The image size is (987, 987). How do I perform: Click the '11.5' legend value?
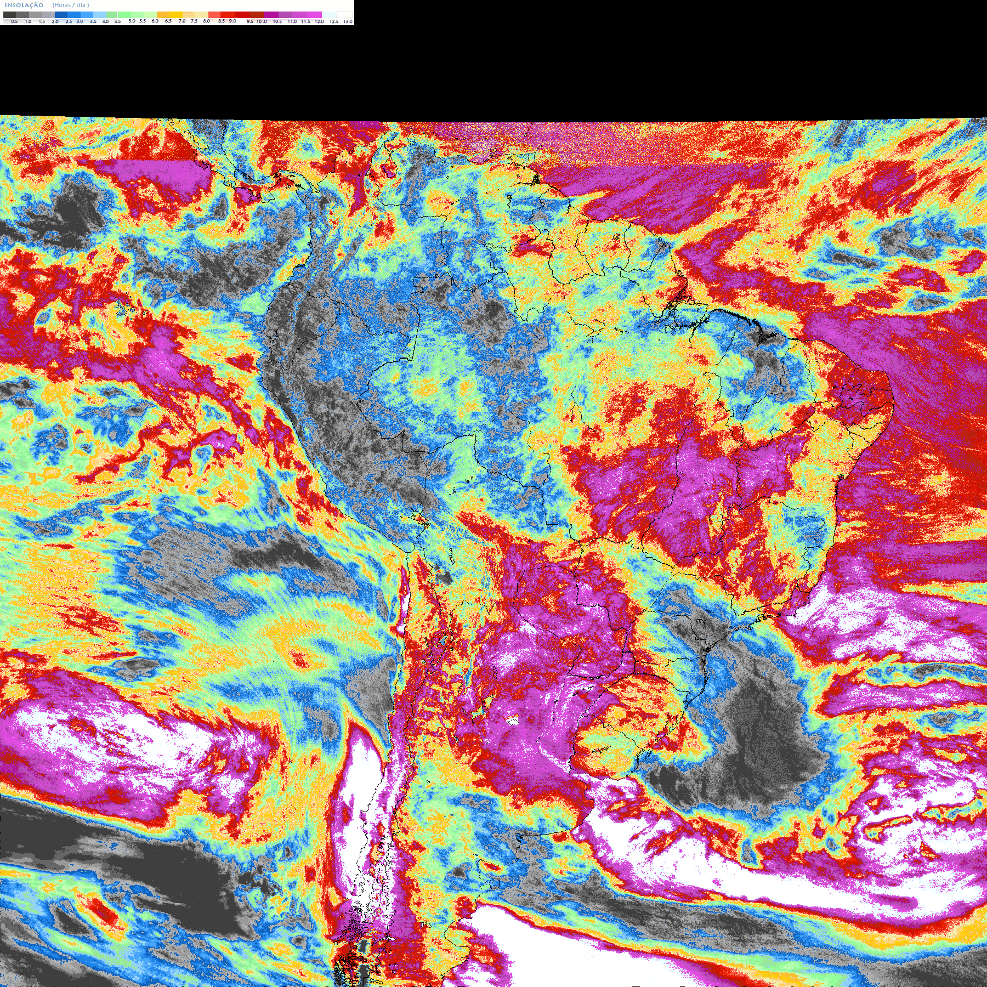click(306, 21)
